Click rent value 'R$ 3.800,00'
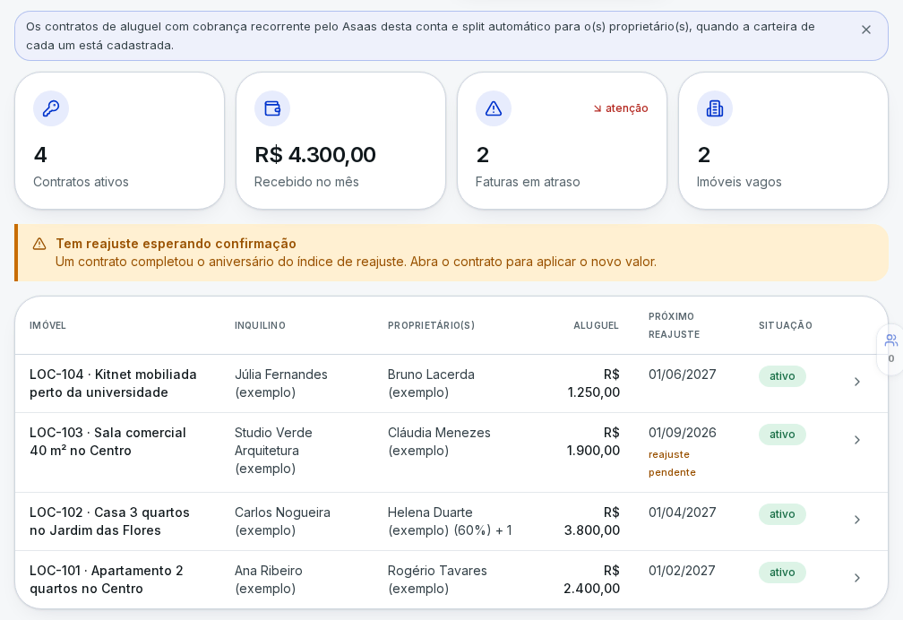The width and height of the screenshot is (903, 620). pos(593,521)
